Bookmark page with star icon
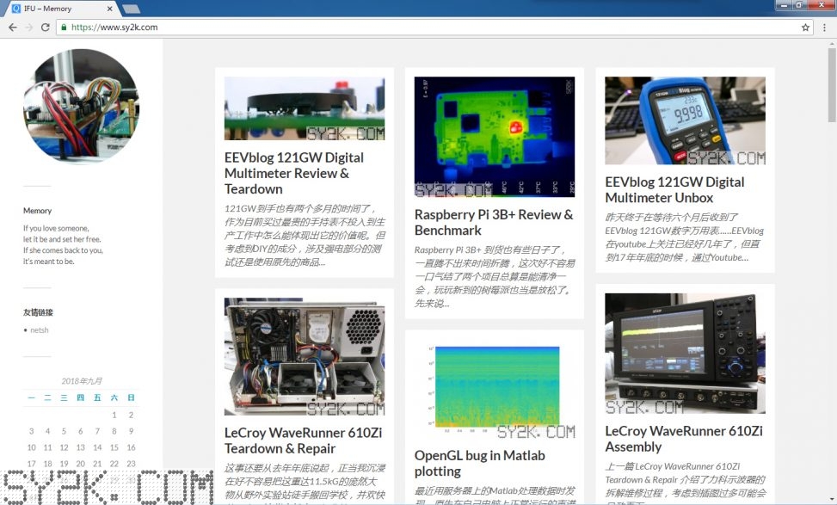This screenshot has height=505, width=837. pyautogui.click(x=805, y=28)
